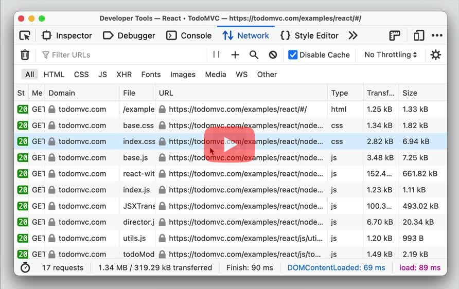Screen dimensions: 459x289
Task: Toggle the rulers icon in toolbar
Action: (395, 35)
